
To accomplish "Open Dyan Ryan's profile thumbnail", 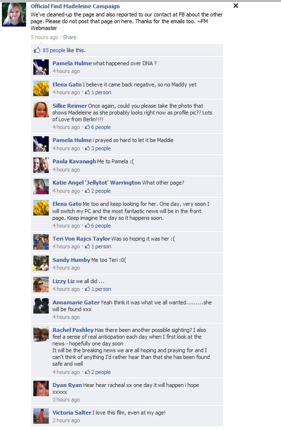I will point(41,388).
